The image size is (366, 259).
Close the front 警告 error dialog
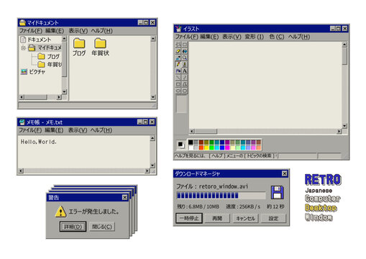(x=124, y=197)
